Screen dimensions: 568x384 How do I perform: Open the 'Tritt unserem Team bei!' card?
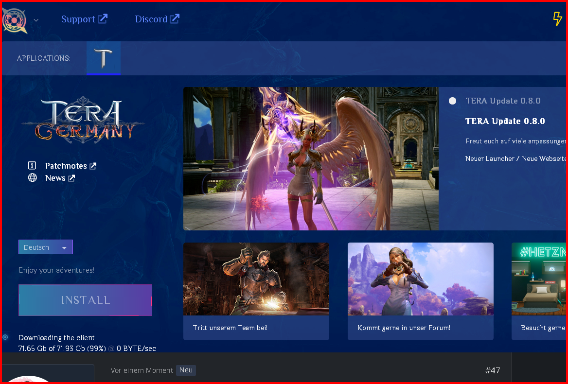pyautogui.click(x=256, y=291)
